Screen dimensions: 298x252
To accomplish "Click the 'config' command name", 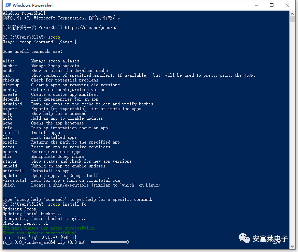I will 10,90.
